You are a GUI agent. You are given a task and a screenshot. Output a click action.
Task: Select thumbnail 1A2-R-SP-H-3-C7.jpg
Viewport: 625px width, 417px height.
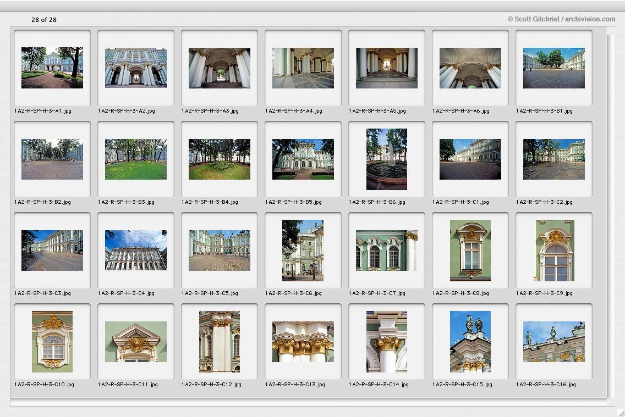[387, 251]
